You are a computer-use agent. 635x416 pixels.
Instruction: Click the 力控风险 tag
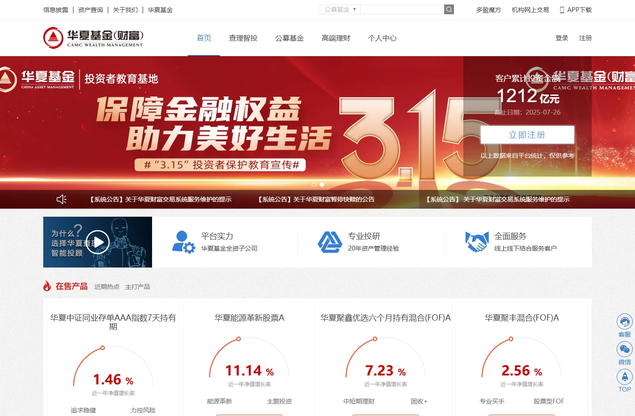point(143,410)
